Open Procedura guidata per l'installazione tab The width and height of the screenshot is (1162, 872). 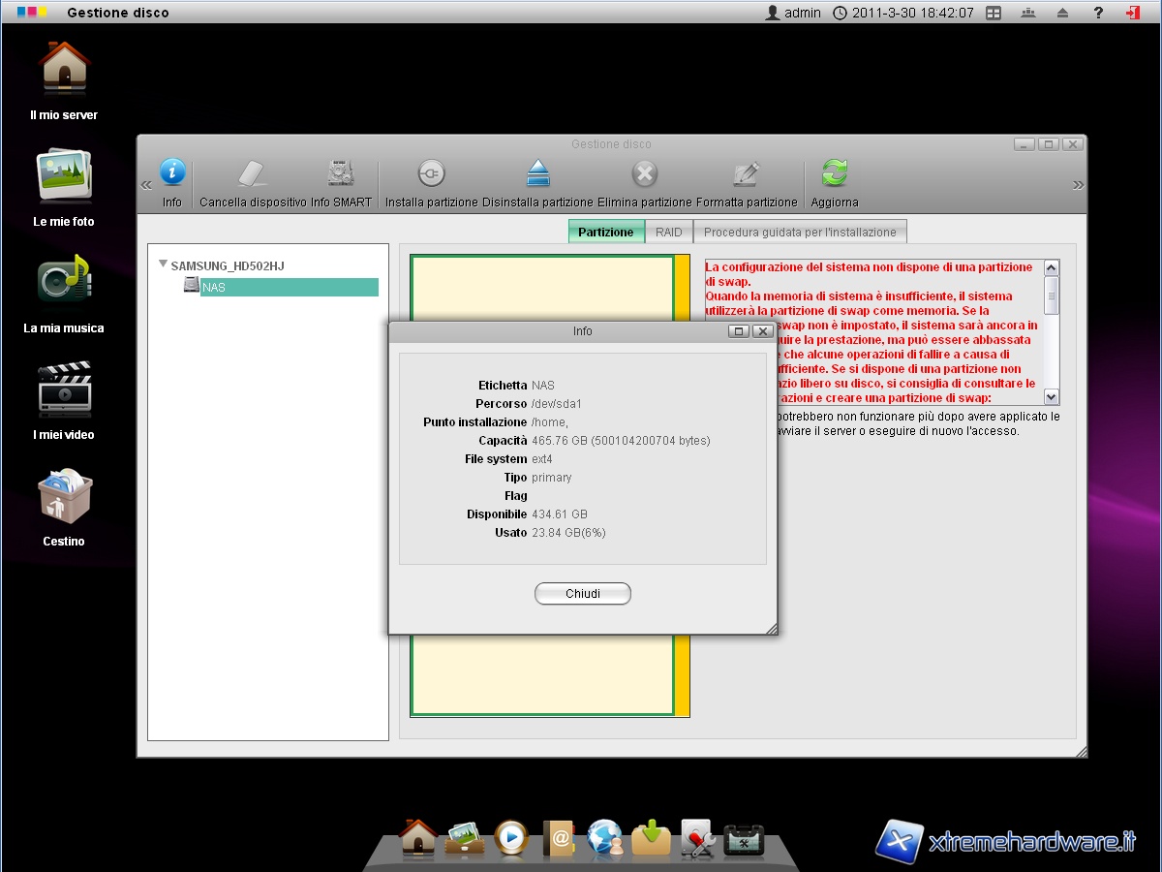pos(800,233)
